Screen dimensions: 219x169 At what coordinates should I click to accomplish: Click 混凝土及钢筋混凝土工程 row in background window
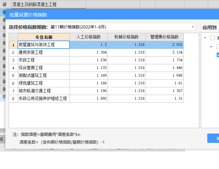[49, 4]
